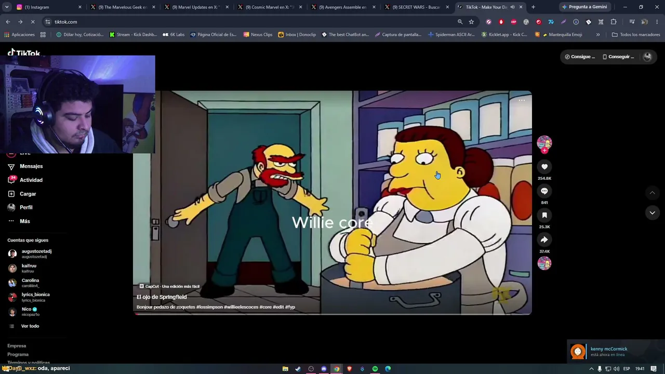Open the ABP Adblock Plus extension
This screenshot has height=374, width=665.
click(x=514, y=22)
